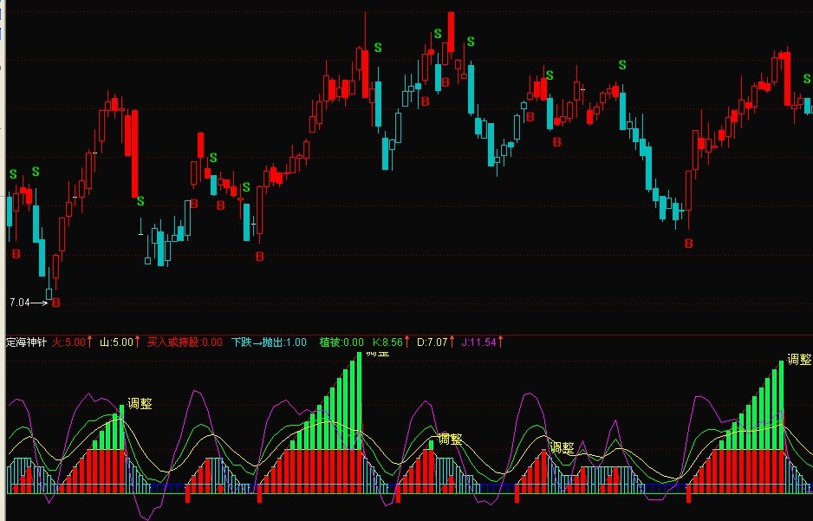Click the 7.04 low price label

20,303
